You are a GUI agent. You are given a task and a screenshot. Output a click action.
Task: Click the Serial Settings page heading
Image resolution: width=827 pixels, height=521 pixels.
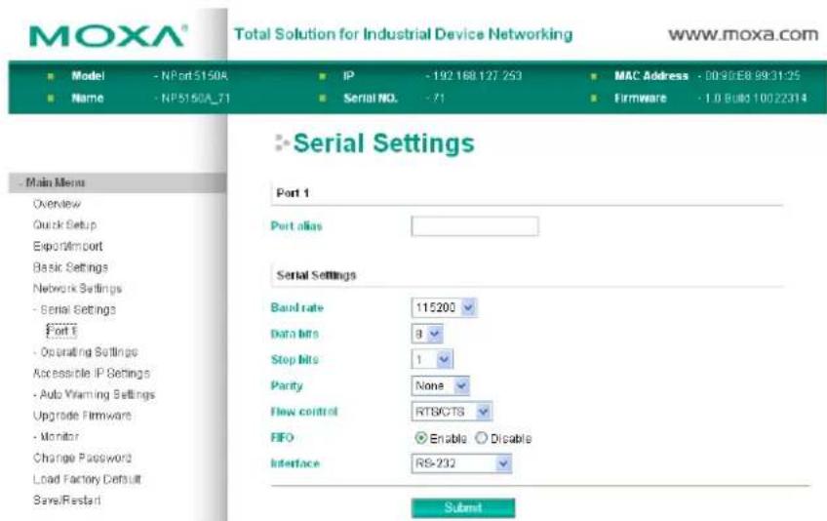click(x=384, y=143)
